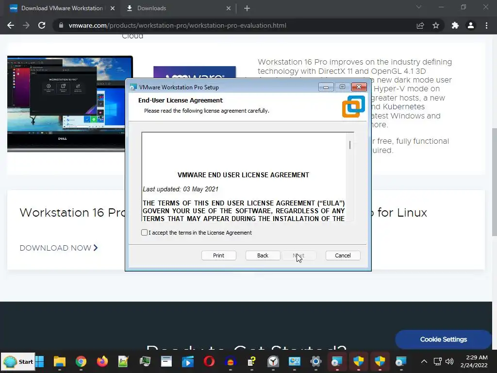View site lock information icon
497x373 pixels.
pyautogui.click(x=61, y=25)
